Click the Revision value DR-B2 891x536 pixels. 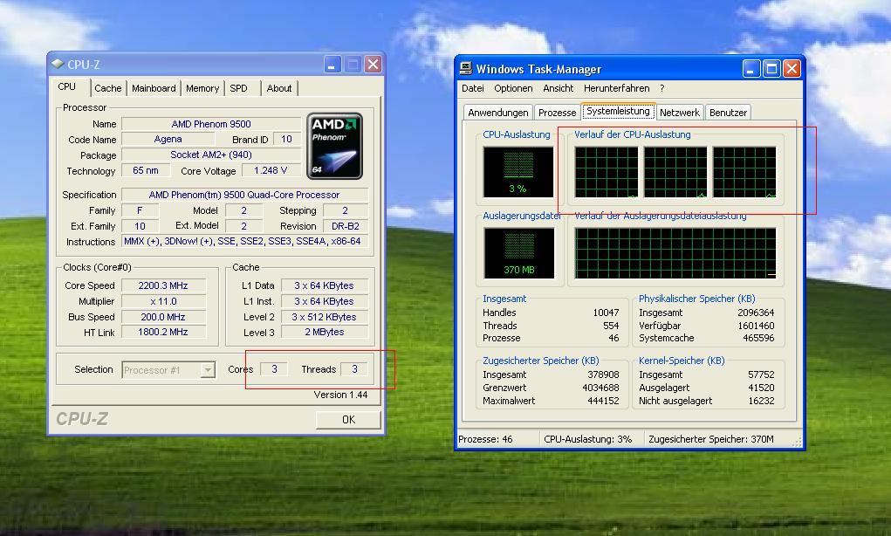pyautogui.click(x=346, y=226)
